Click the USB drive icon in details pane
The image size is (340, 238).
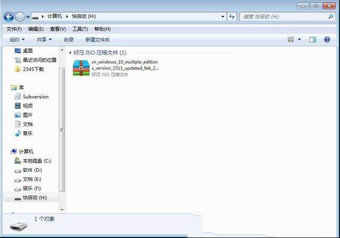coord(19,226)
